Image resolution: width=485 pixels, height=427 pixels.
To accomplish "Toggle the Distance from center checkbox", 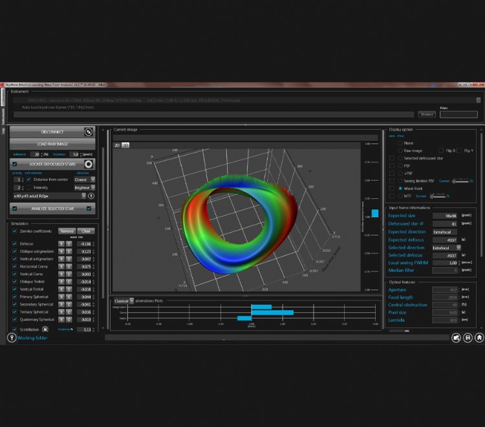I will tap(28, 179).
